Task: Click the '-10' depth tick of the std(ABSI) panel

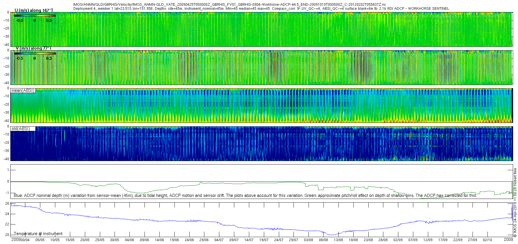Action: [x=6, y=134]
